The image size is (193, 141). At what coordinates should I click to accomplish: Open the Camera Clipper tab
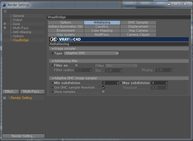138,35
